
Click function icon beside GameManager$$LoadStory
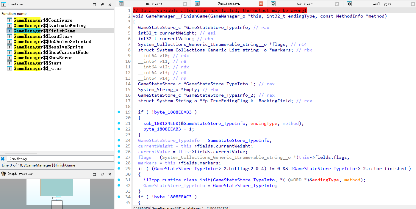click(x=10, y=36)
